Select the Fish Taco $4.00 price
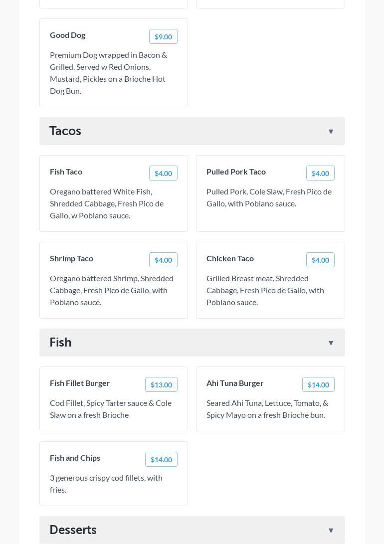Viewport: 384px width, 544px height. pos(163,173)
